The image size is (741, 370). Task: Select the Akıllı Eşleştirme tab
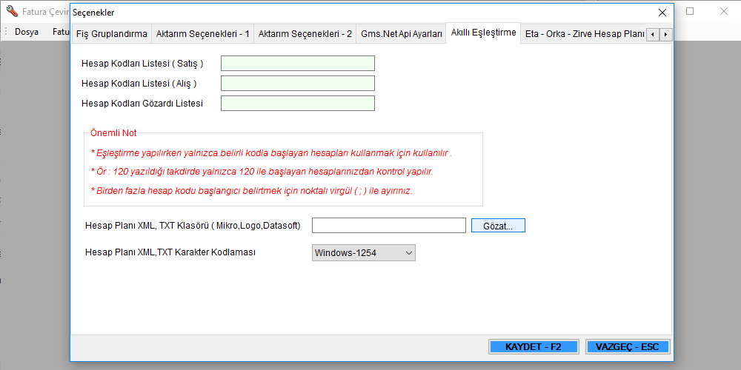coord(483,33)
